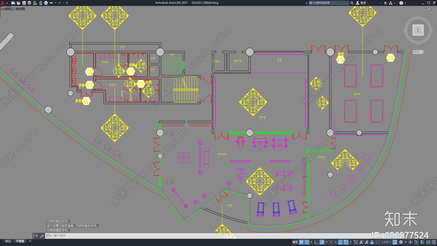
Task: Redo the last undone action
Action: tap(60, 3)
